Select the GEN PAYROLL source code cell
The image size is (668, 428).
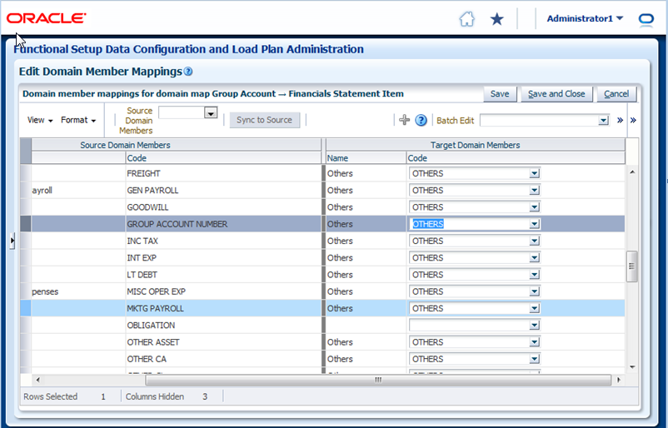pos(223,191)
